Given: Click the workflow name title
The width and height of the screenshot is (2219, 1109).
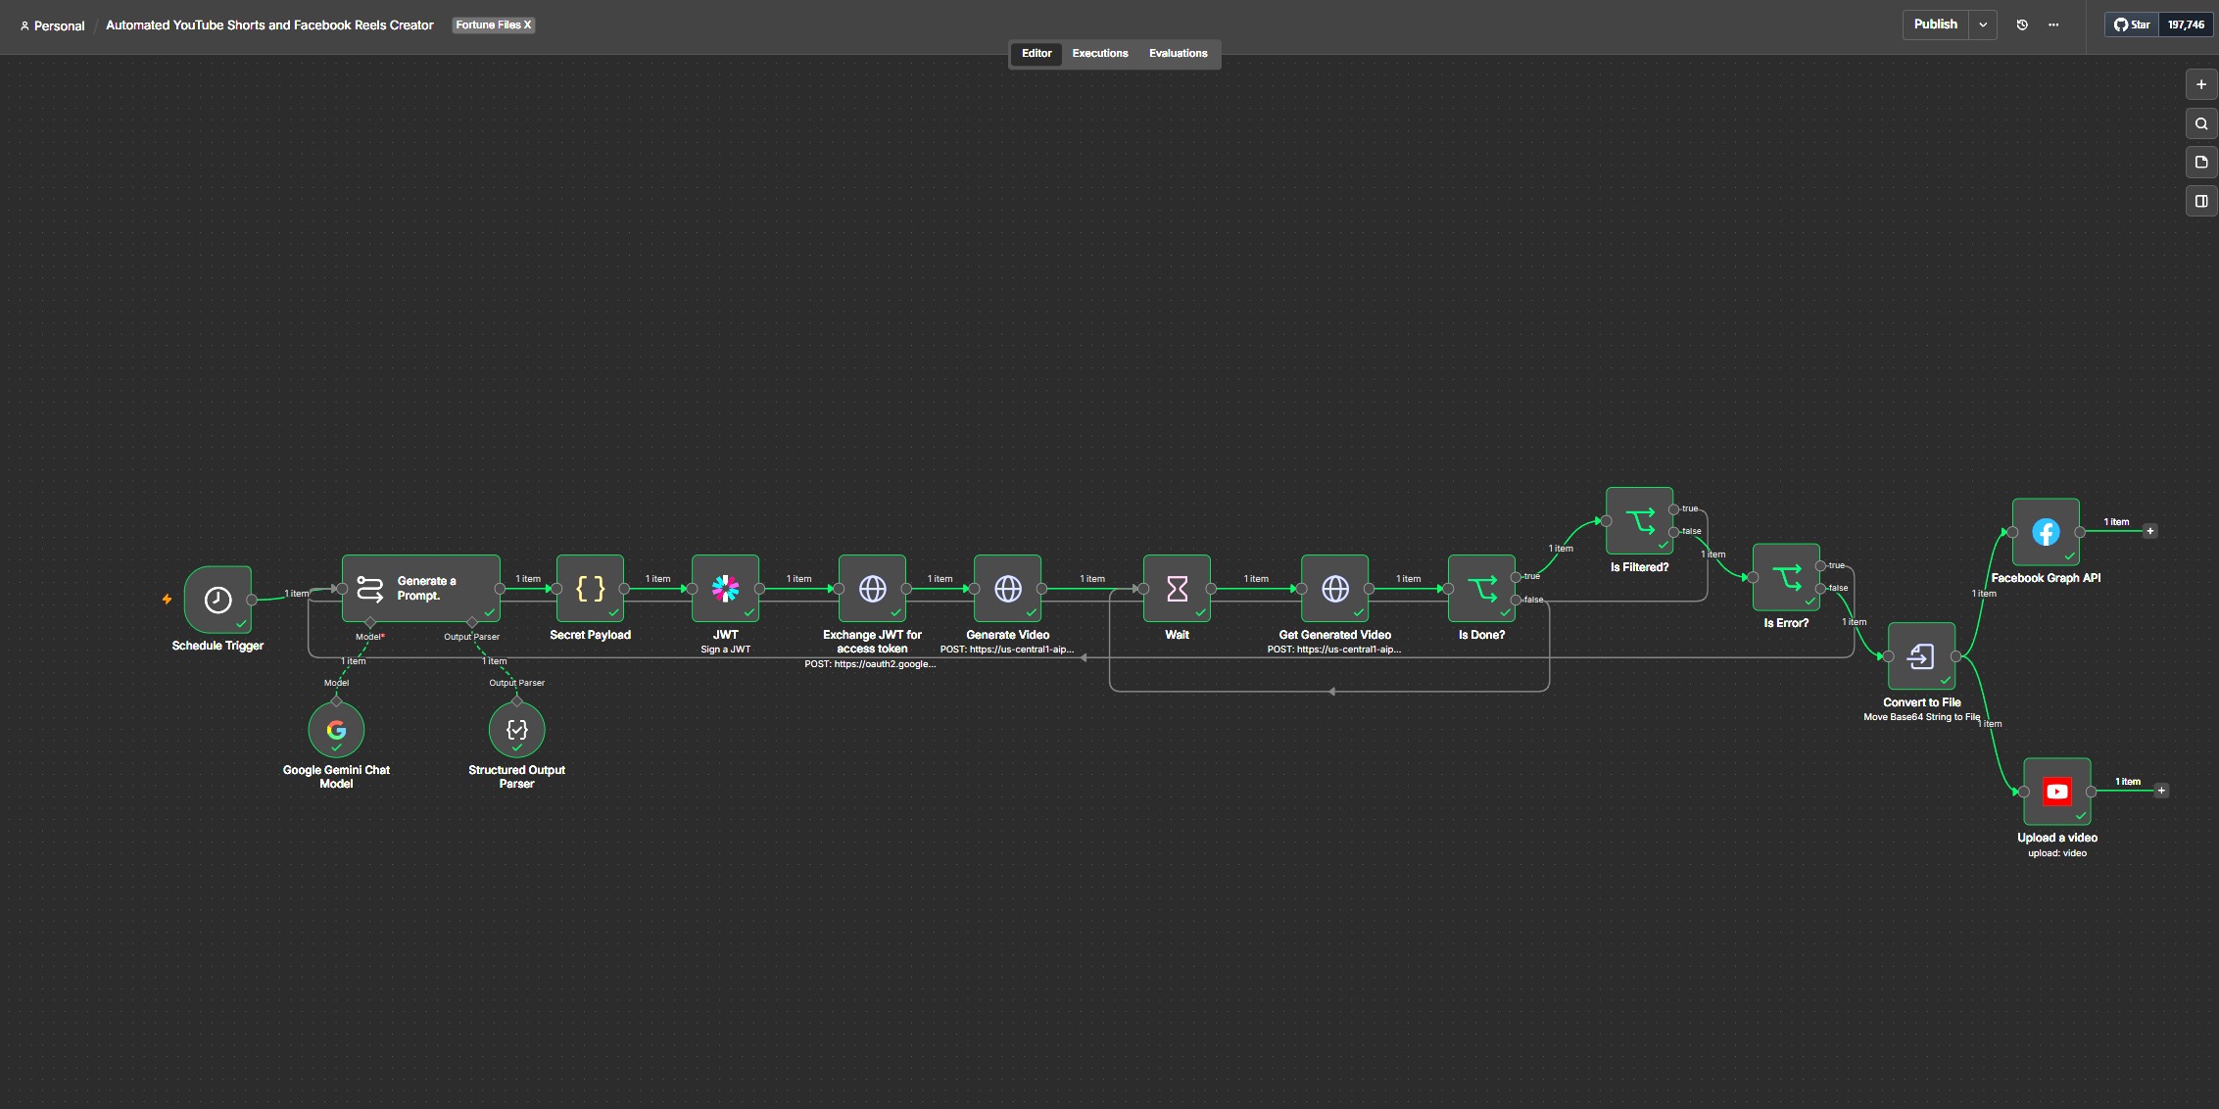Looking at the screenshot, I should [269, 25].
